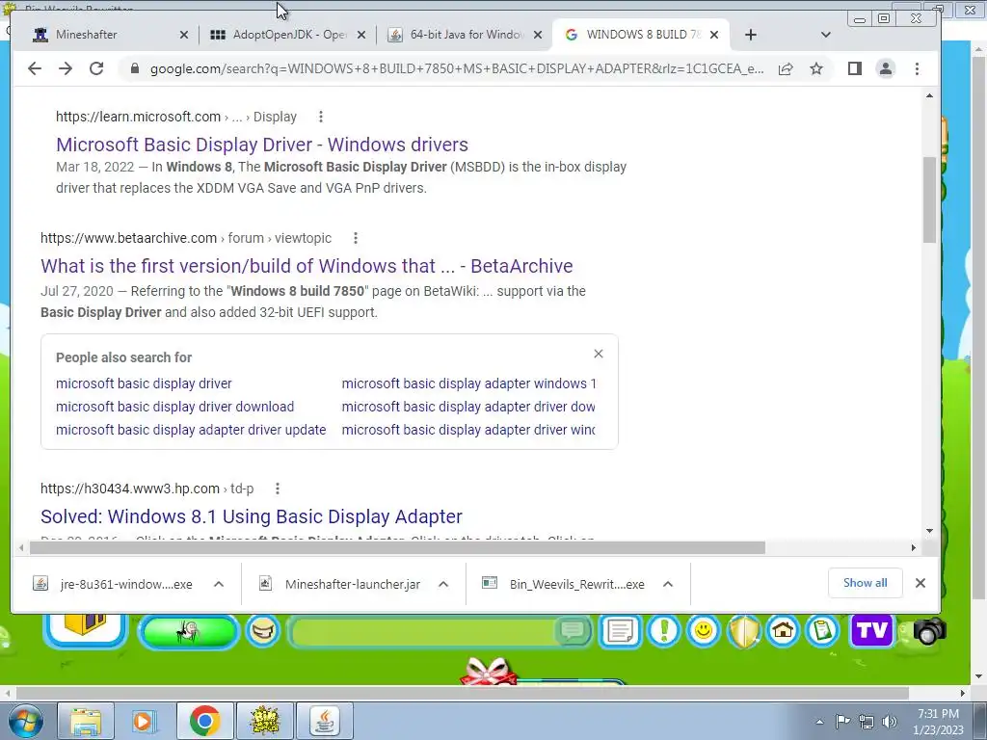Click green spider button in Bin Weevils
The height and width of the screenshot is (740, 987).
tap(188, 632)
